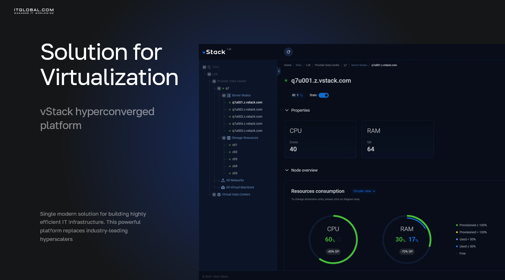
Task: Select q7u005.z.vstack.com in tree
Action: [x=247, y=131]
